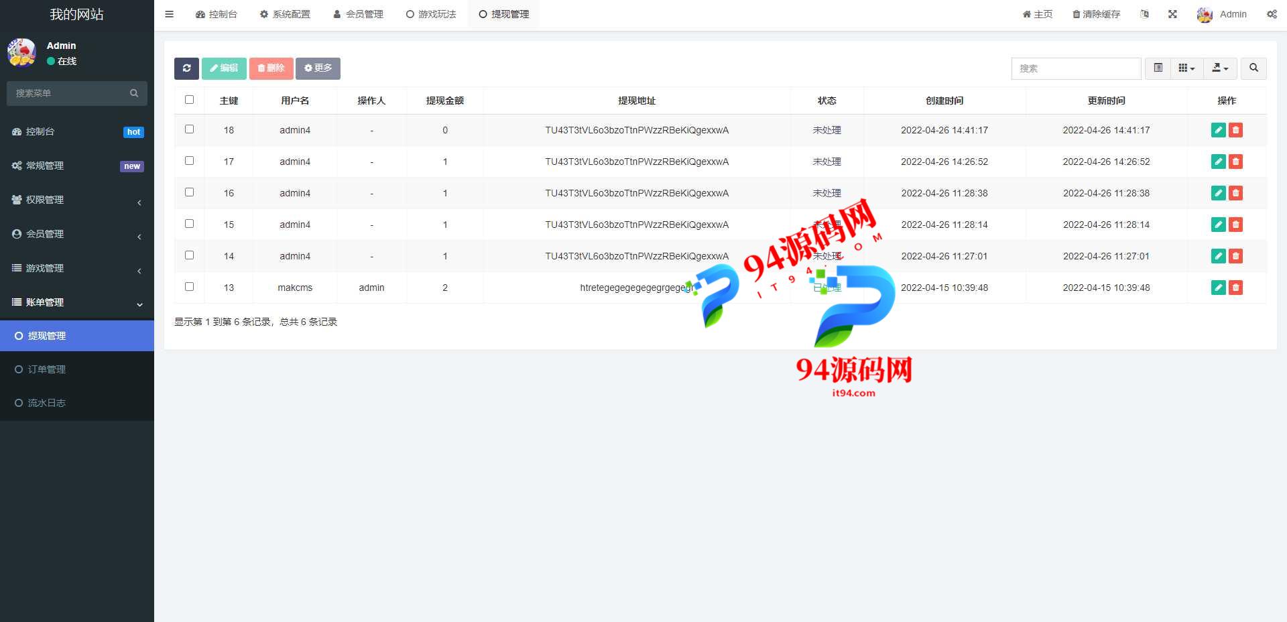Click the sidebar Admin profile picture
This screenshot has width=1287, height=622.
click(21, 52)
